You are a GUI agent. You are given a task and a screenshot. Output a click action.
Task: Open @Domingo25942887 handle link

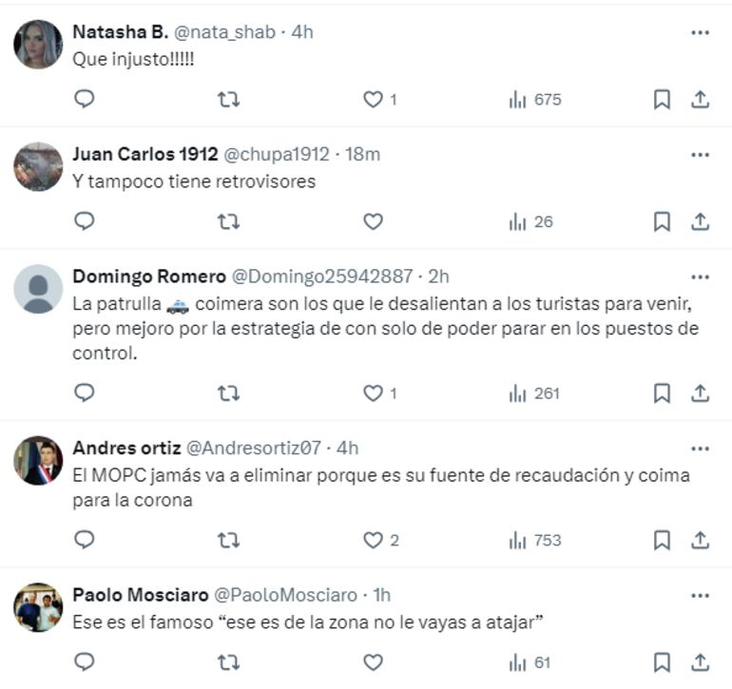coord(323,277)
